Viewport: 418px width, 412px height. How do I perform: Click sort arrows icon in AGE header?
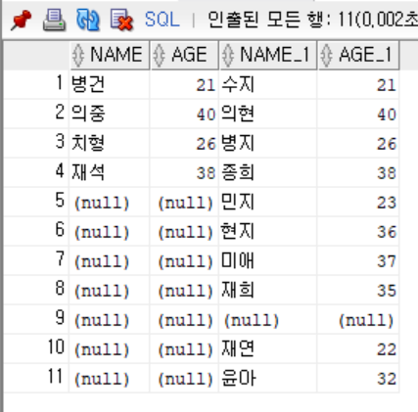[x=159, y=55]
